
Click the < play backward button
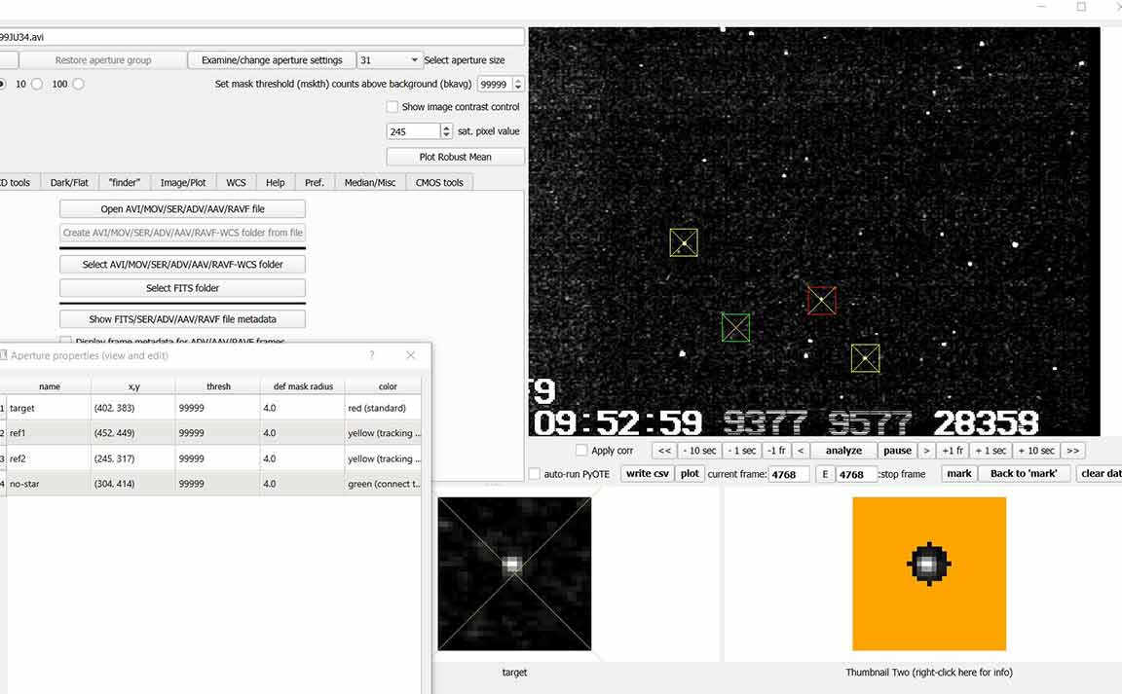pos(801,451)
